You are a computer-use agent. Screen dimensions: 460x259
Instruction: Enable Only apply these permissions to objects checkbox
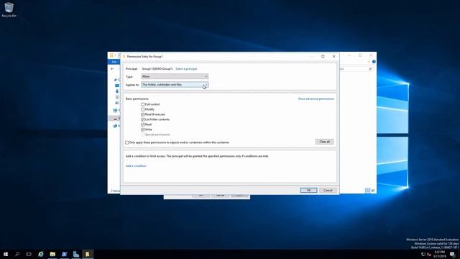126,142
